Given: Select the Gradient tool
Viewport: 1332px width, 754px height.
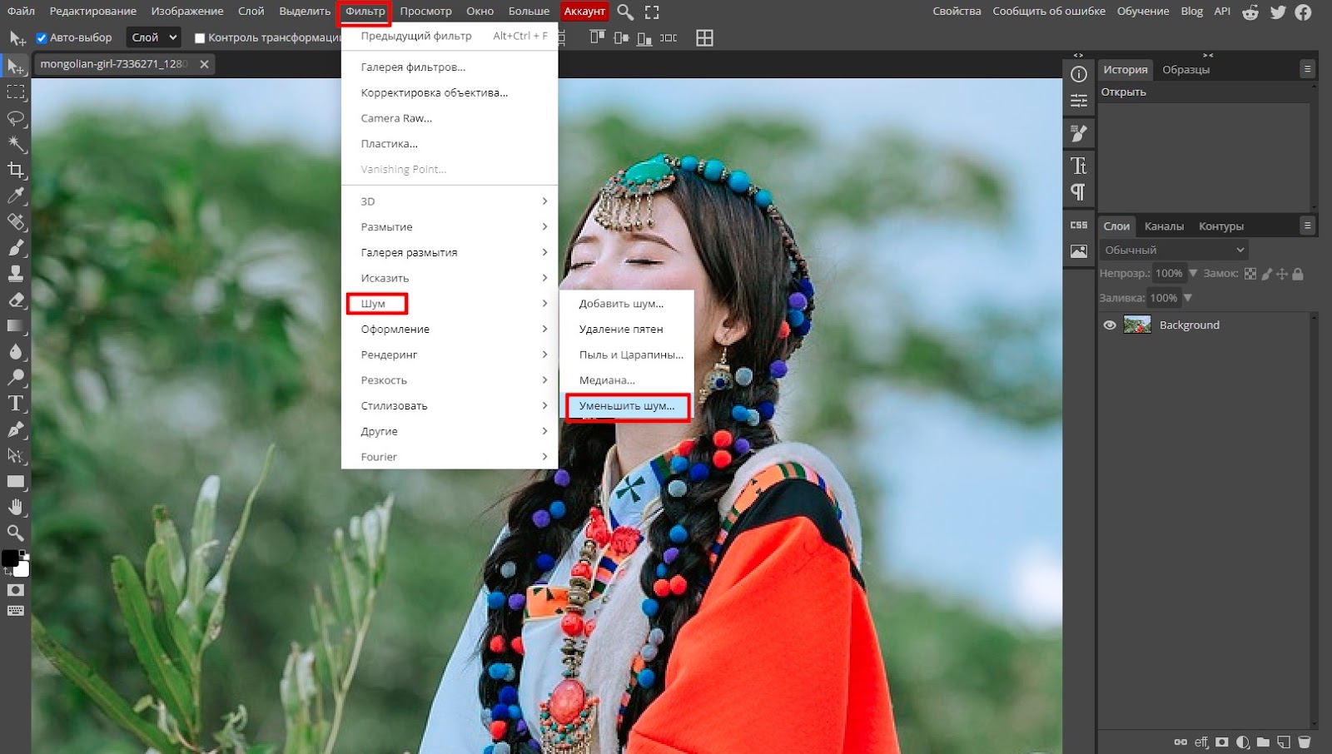Looking at the screenshot, I should pos(15,325).
